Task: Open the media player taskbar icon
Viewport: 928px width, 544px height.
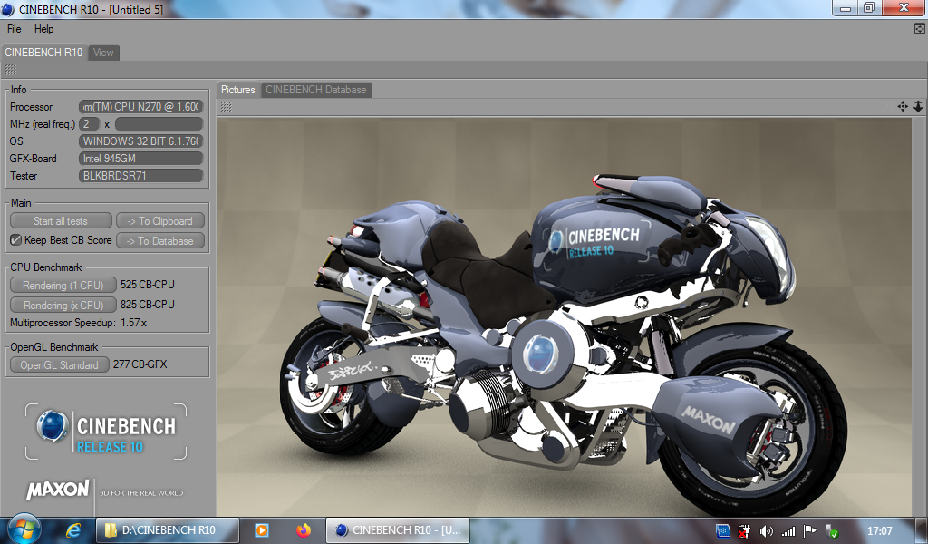Action: [261, 530]
